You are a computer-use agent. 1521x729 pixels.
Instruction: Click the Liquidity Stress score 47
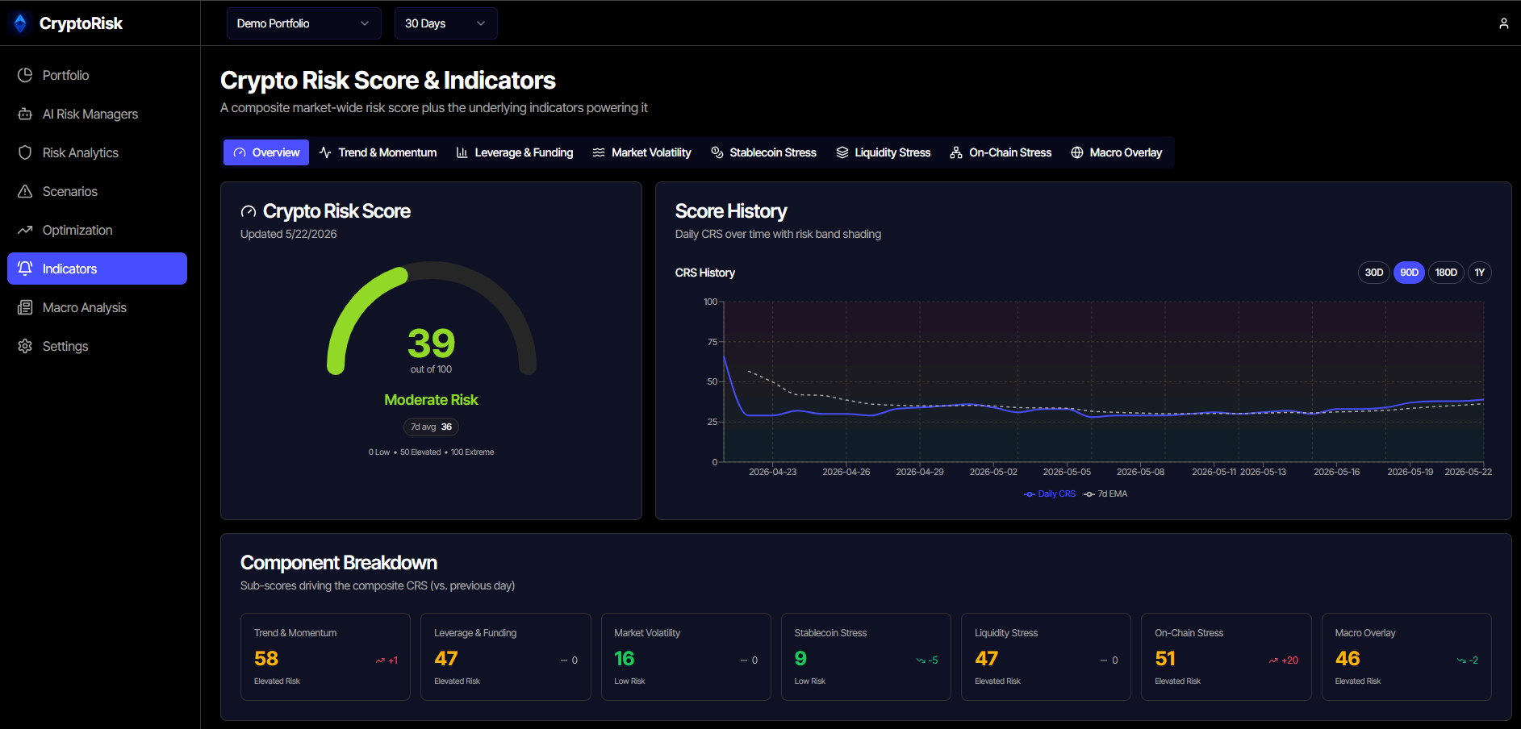pyautogui.click(x=987, y=659)
